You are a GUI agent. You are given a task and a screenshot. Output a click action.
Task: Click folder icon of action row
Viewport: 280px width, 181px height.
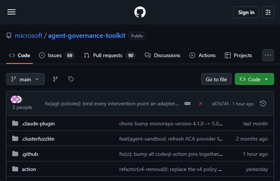15,169
